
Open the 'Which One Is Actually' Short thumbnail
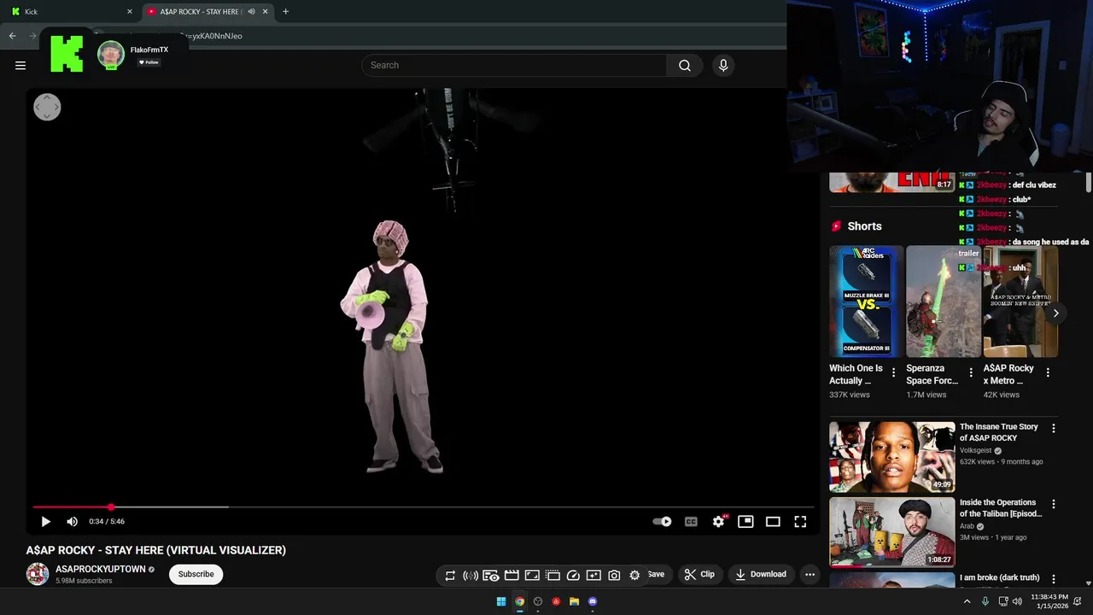point(866,302)
